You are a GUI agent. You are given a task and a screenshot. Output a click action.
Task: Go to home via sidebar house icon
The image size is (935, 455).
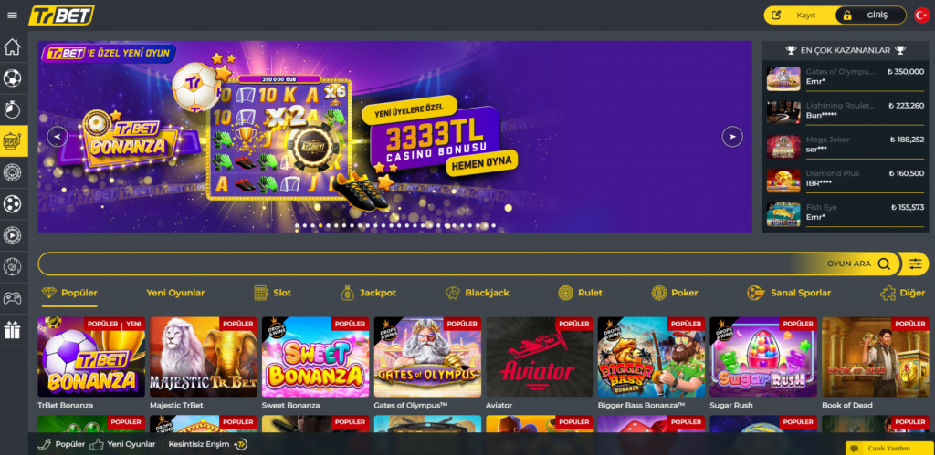tap(13, 47)
